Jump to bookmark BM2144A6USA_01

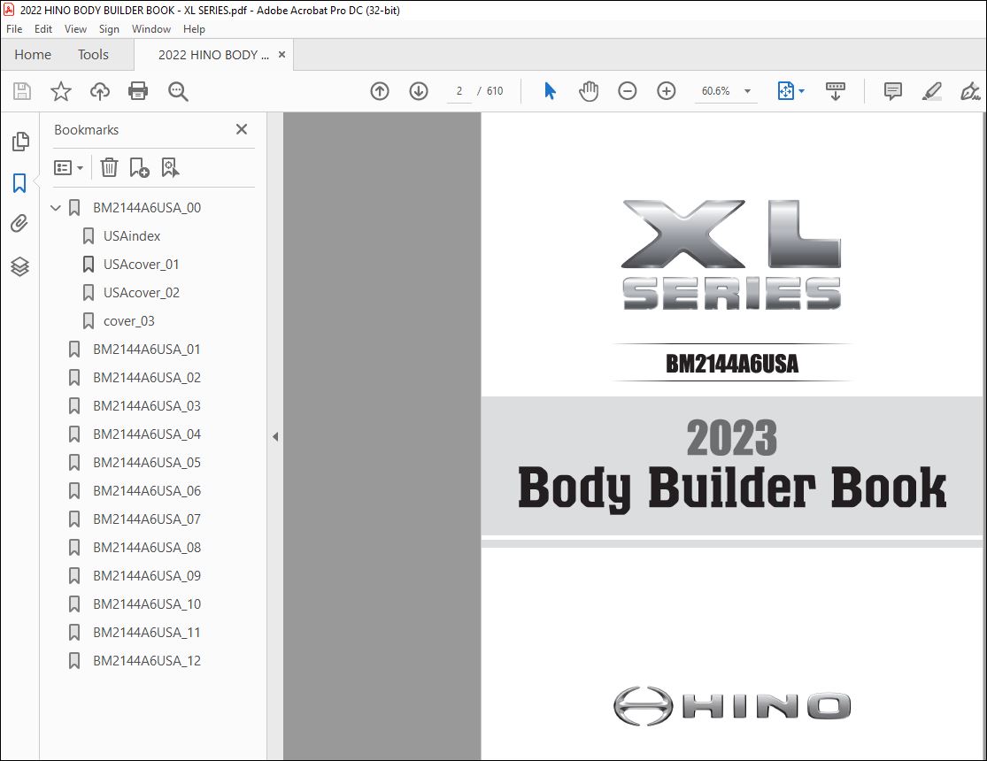147,350
